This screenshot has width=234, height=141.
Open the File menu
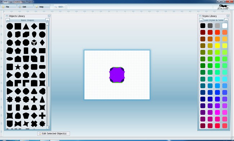[8, 7]
